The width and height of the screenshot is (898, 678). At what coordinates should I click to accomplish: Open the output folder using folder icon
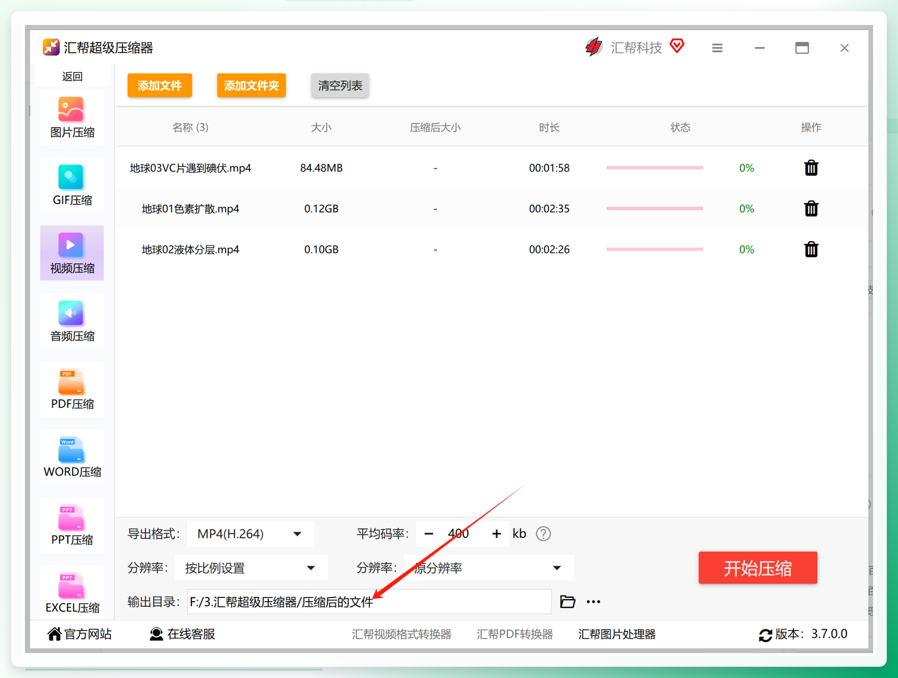[567, 602]
